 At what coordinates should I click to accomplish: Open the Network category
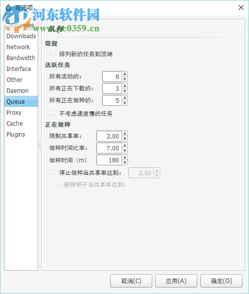click(x=21, y=47)
